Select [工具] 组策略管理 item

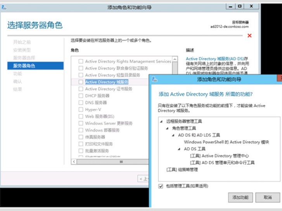[182, 170]
